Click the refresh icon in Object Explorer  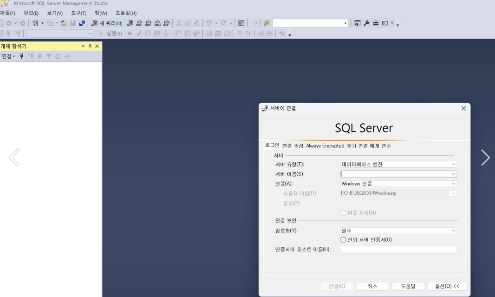58,56
